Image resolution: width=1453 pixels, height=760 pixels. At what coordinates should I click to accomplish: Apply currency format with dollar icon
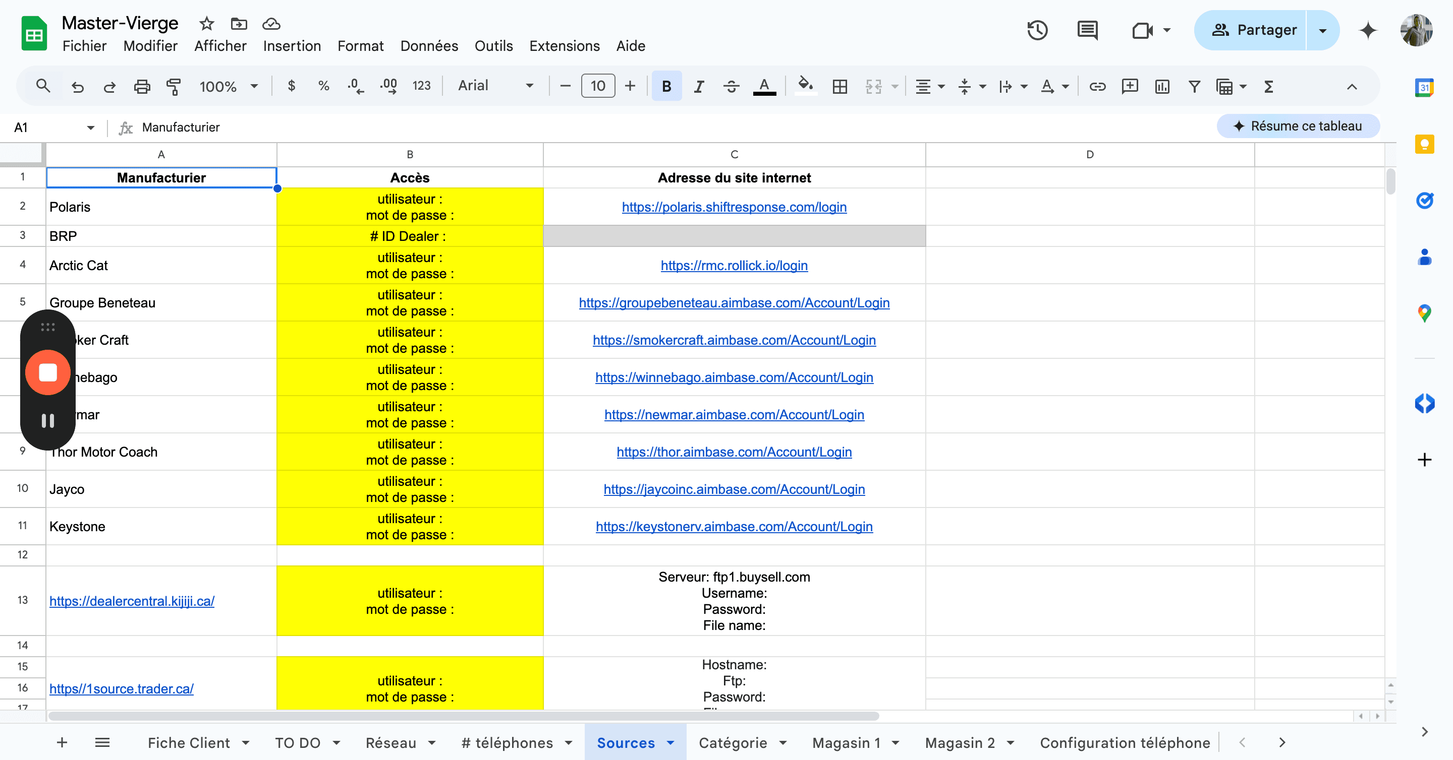(291, 86)
